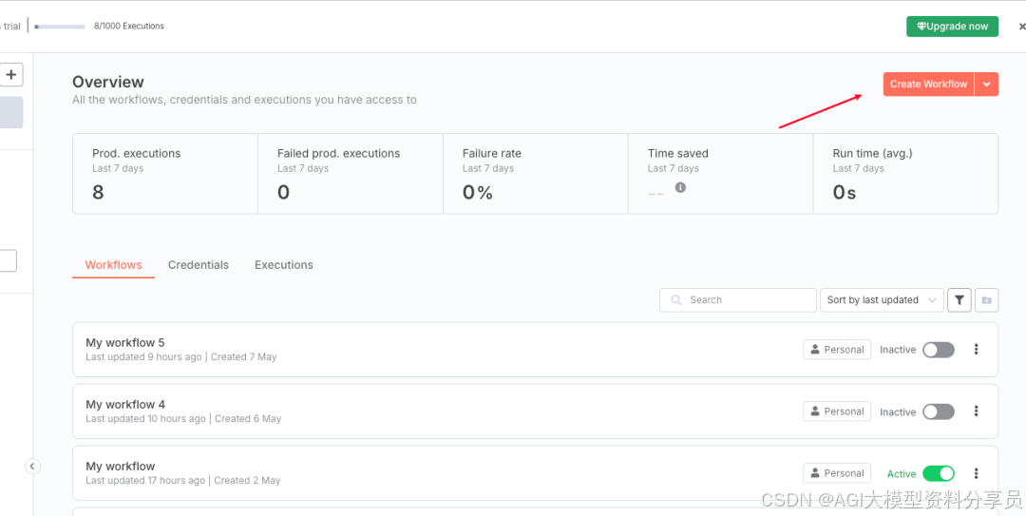1026x516 pixels.
Task: Activate My workflow 5 toggle
Action: click(x=939, y=350)
